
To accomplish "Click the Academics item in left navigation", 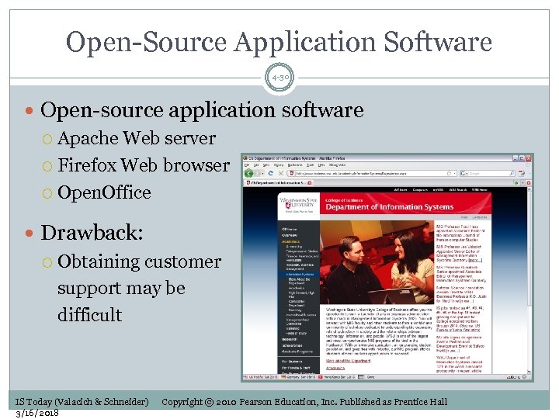I will click(x=291, y=241).
